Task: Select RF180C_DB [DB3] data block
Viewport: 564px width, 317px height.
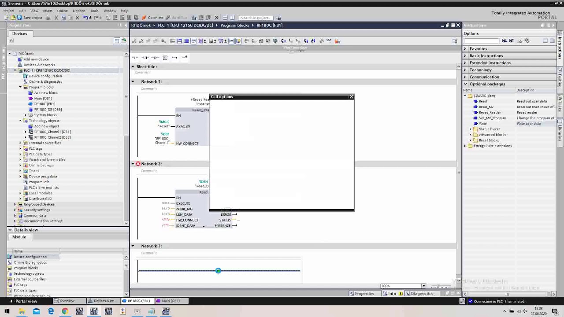Action: point(48,110)
